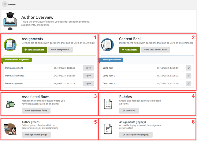Add an item to the Content Bank
The width and height of the screenshot is (197, 141).
tap(129, 50)
